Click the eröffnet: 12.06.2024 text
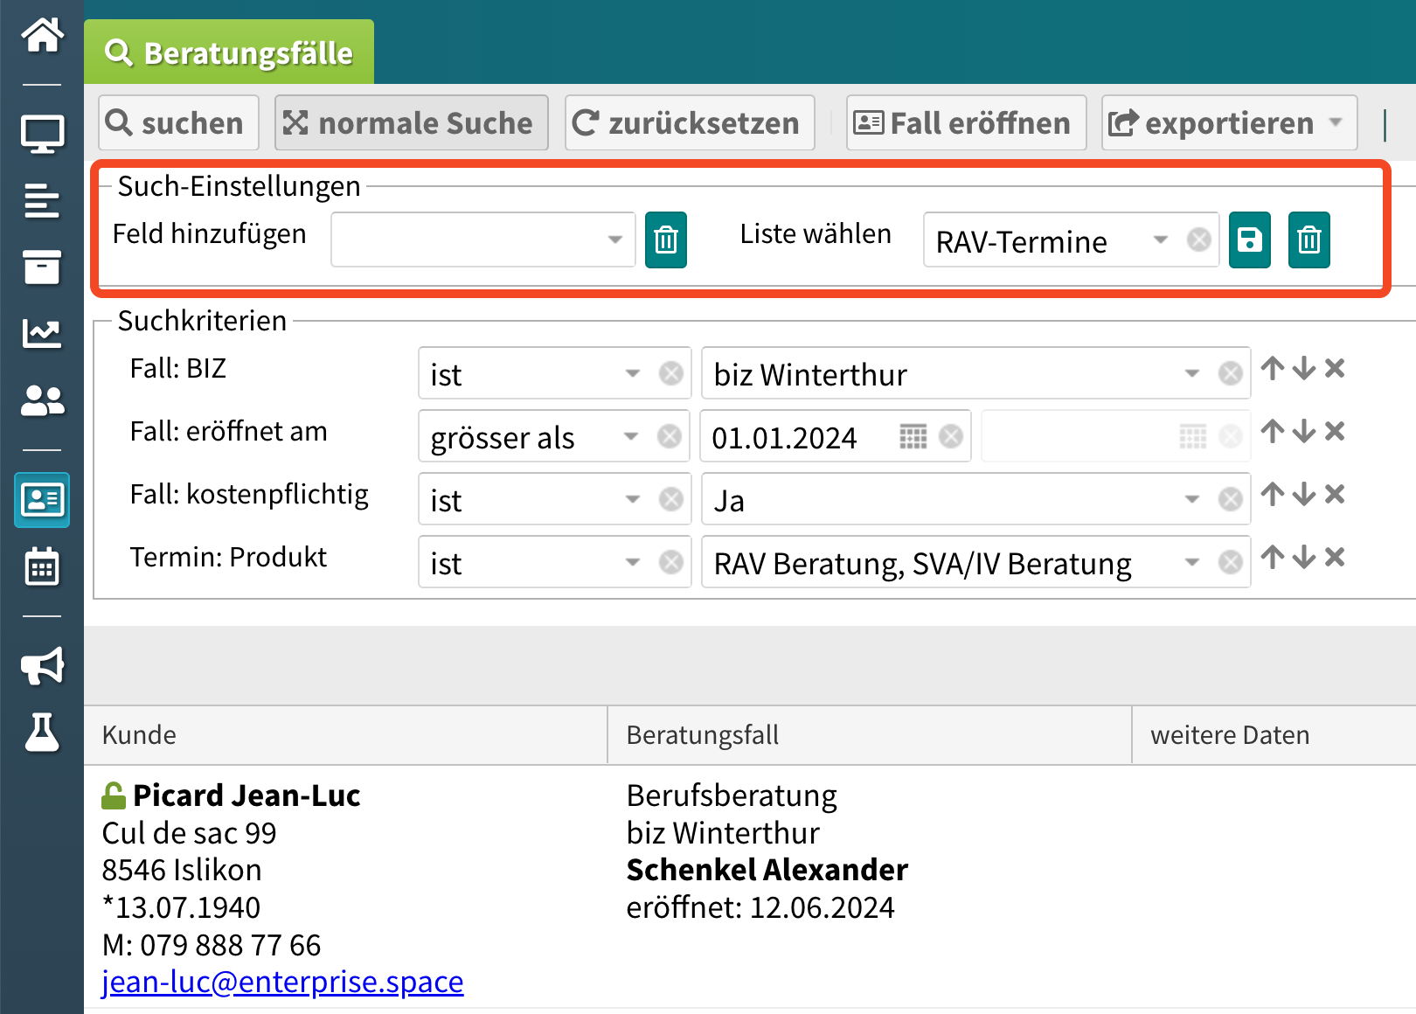The width and height of the screenshot is (1416, 1014). pyautogui.click(x=760, y=907)
